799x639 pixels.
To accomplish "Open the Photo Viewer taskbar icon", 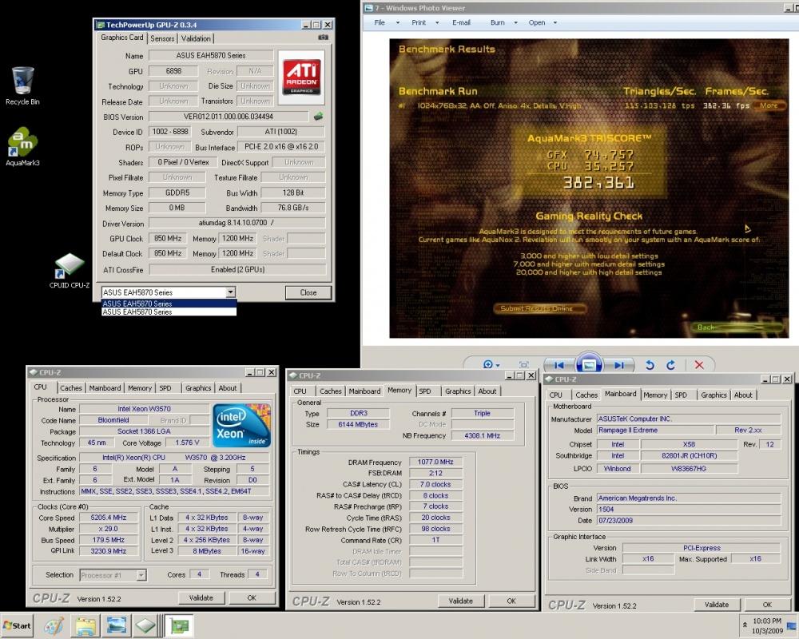I will click(x=116, y=625).
